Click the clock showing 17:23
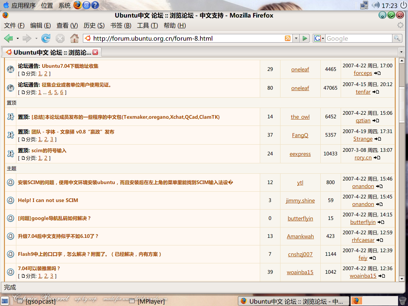Screen dimensions: 408x306 click(x=389, y=6)
